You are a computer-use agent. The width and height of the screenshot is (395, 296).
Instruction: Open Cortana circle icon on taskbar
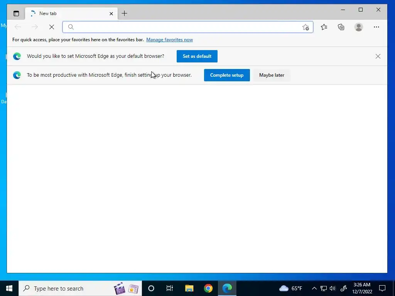pos(151,288)
